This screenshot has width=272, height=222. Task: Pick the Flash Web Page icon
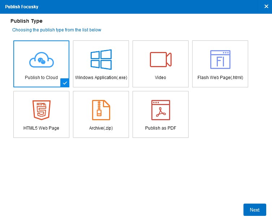click(220, 59)
